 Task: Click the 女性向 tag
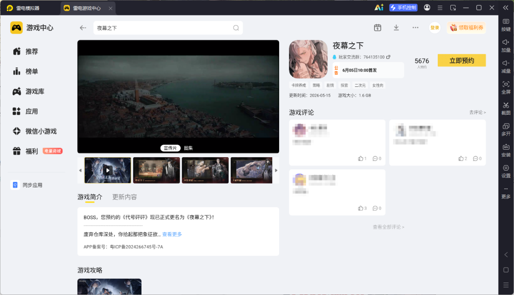pyautogui.click(x=378, y=86)
